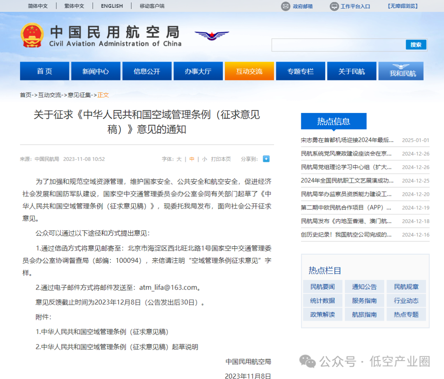Click the CAAC winged aviation emblem
444x379 pixels.
point(211,36)
